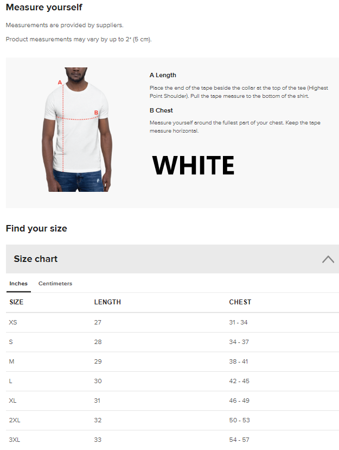This screenshot has height=450, width=339.
Task: Click the red B chest marker
Action: [96, 113]
